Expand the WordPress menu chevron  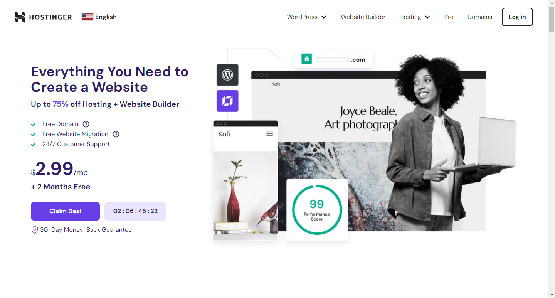point(324,17)
